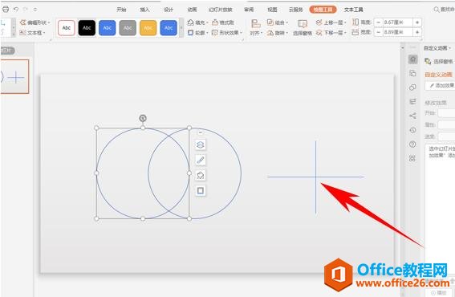Select the 文本工具 tab

click(353, 10)
